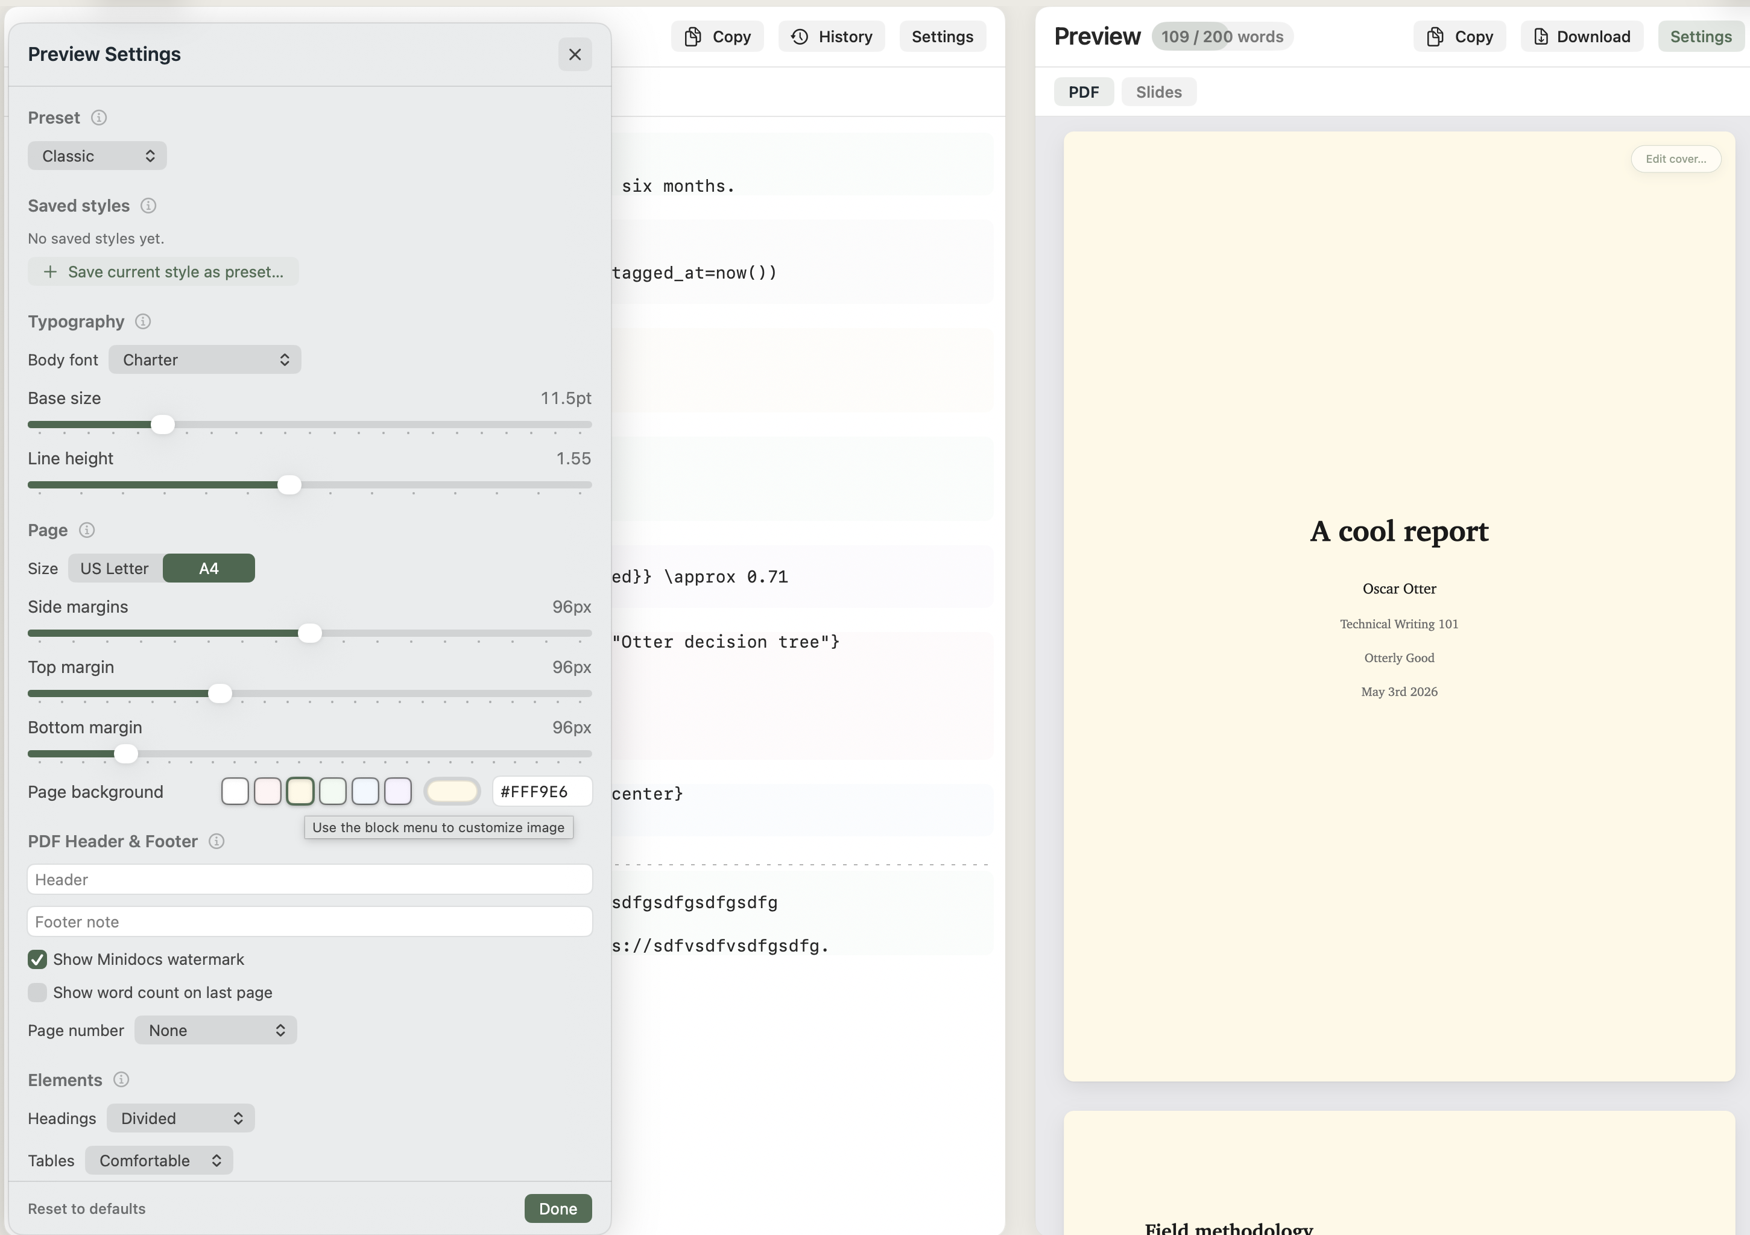Choose the white page background swatch
This screenshot has width=1750, height=1235.
(235, 791)
